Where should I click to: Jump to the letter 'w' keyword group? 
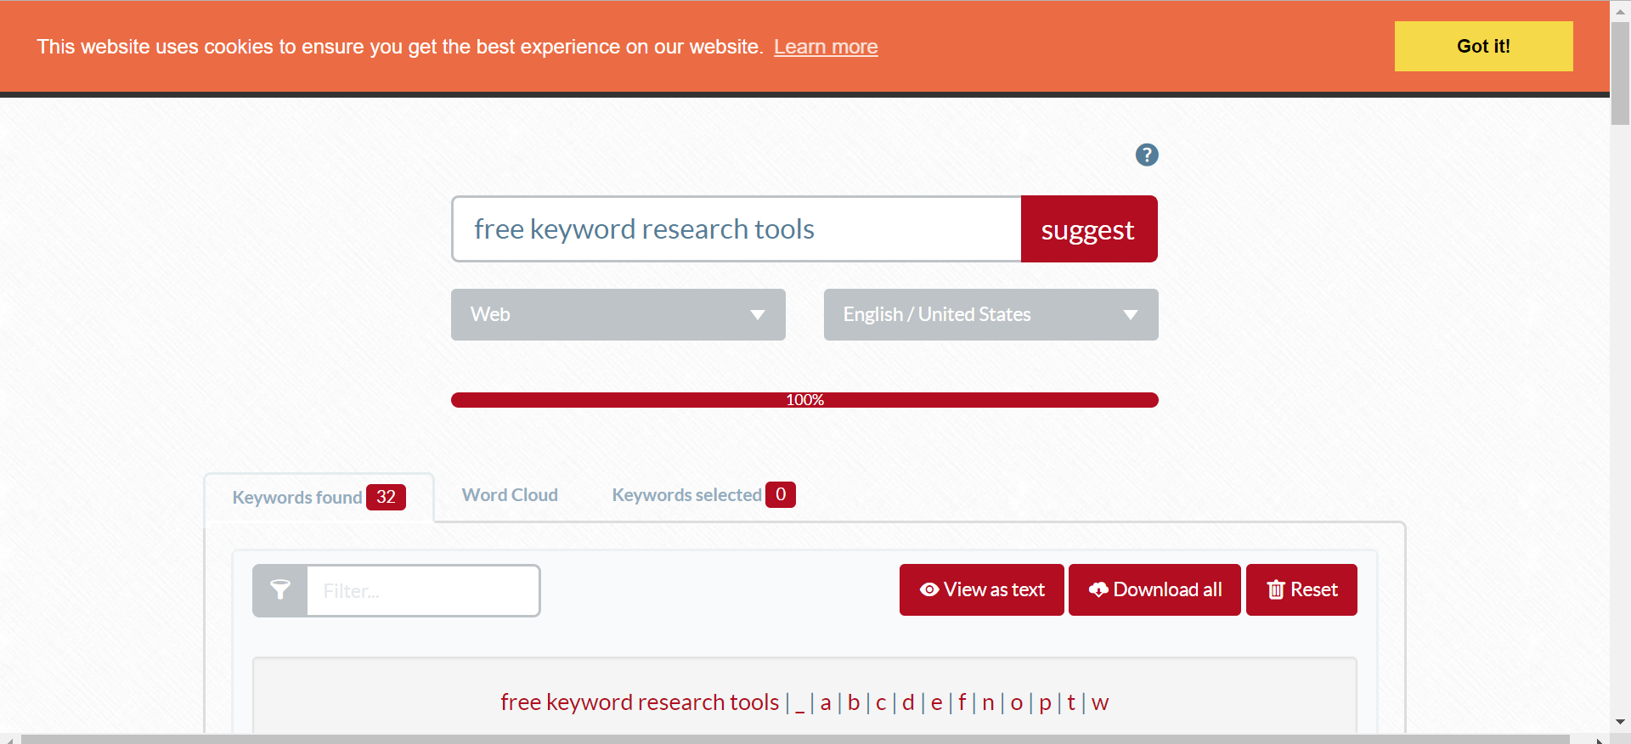click(1100, 702)
